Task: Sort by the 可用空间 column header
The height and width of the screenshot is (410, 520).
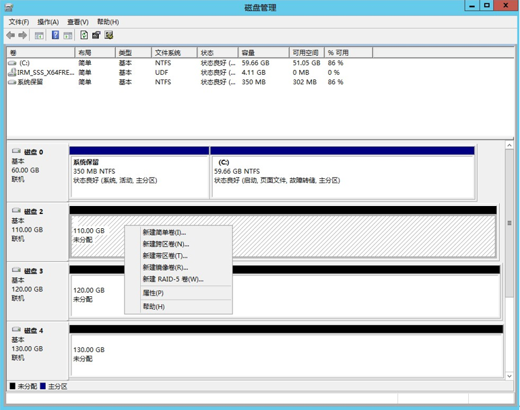Action: tap(306, 53)
